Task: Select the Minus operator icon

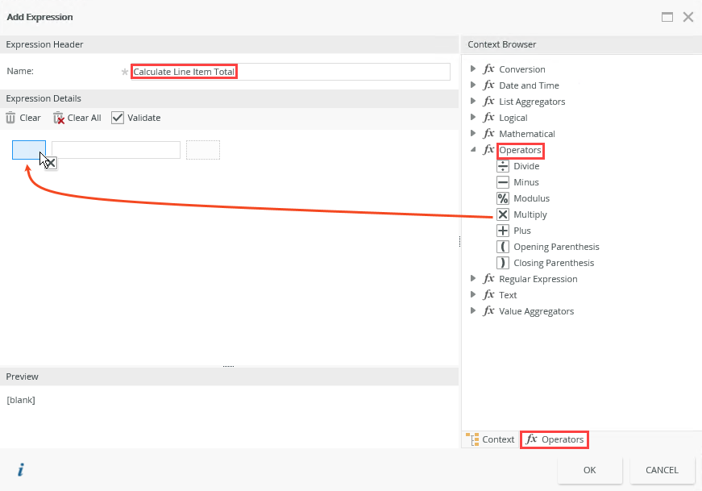Action: tap(503, 182)
